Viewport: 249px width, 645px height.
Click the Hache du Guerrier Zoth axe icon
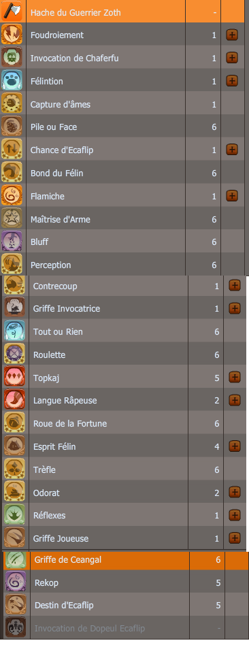[x=12, y=12]
